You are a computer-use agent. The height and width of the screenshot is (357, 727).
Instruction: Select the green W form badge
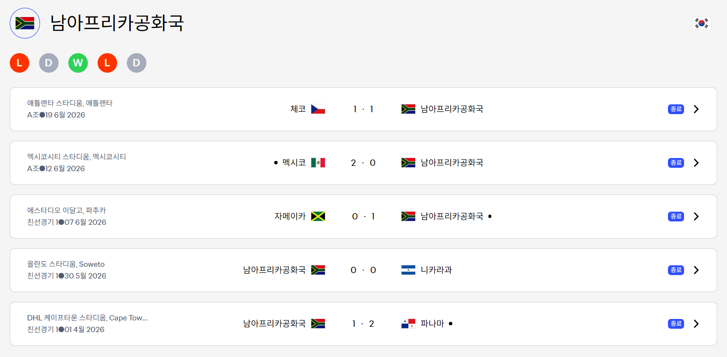coord(78,63)
